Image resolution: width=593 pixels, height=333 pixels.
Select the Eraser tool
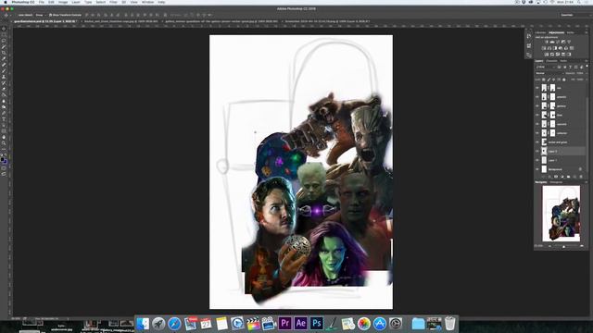click(x=4, y=89)
